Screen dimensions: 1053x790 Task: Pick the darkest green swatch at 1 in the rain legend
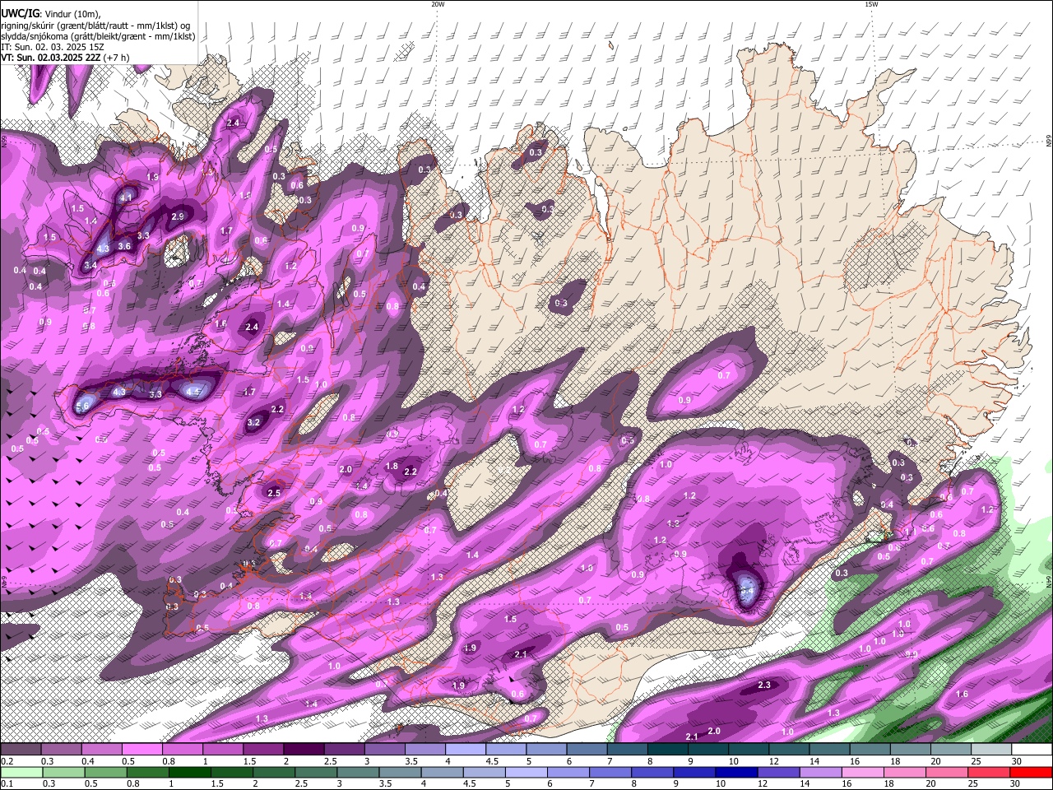click(x=191, y=772)
